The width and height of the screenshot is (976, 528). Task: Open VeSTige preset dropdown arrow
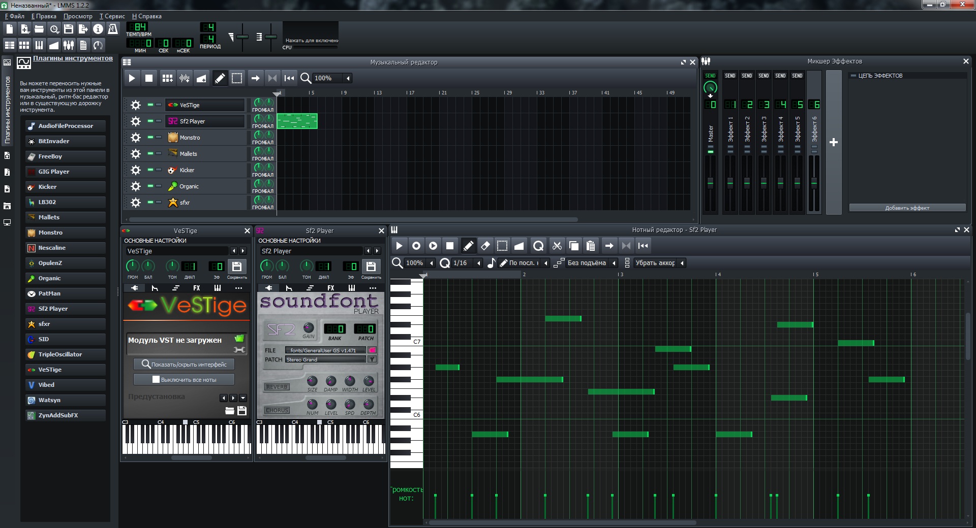coord(242,398)
